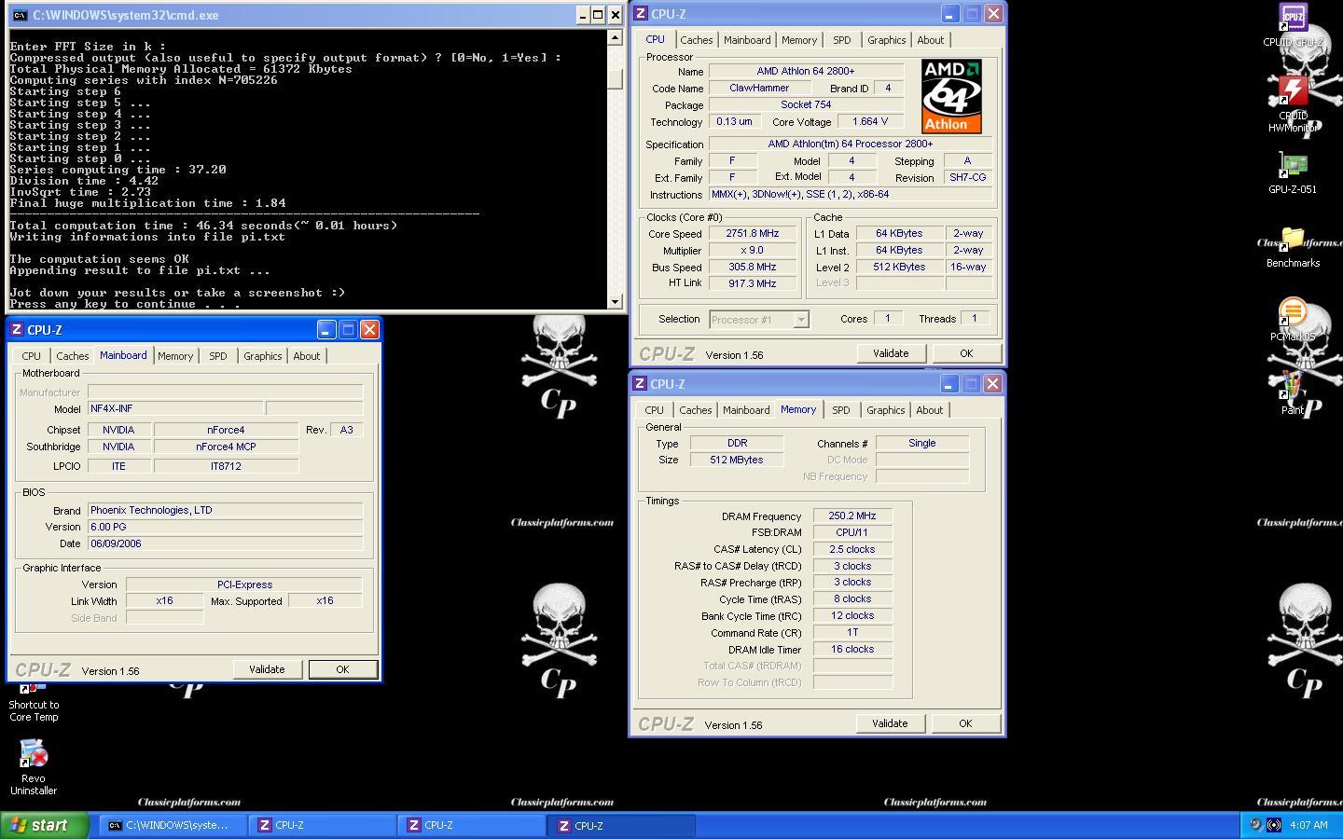The image size is (1343, 839).
Task: Open SPD tab in the CPU window
Action: tap(841, 40)
